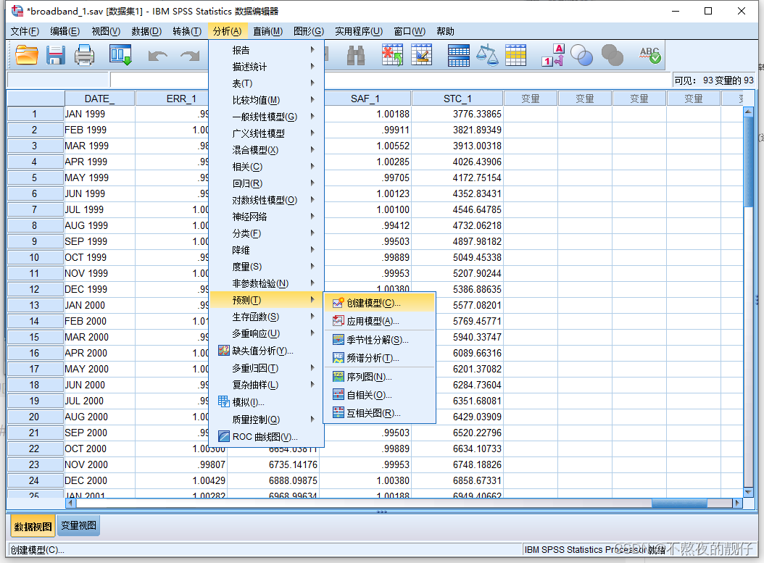Expand the 相关(C) submenu
This screenshot has width=764, height=563.
(x=267, y=167)
